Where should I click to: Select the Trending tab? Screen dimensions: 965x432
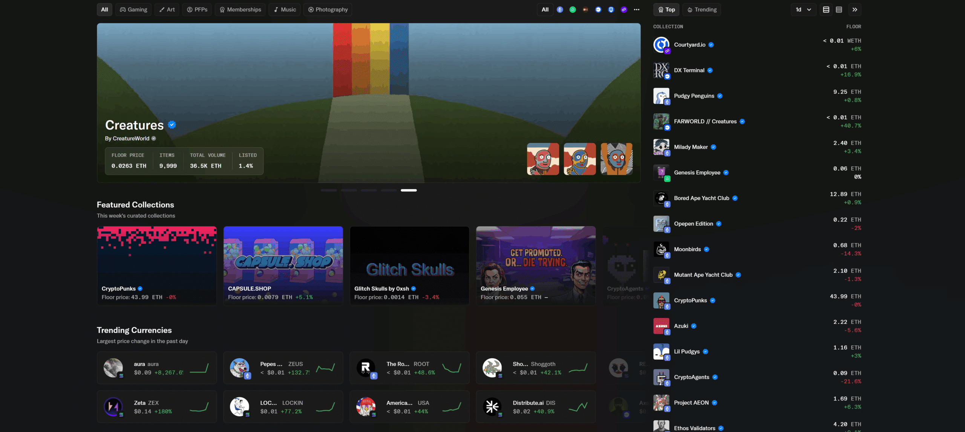(x=702, y=9)
